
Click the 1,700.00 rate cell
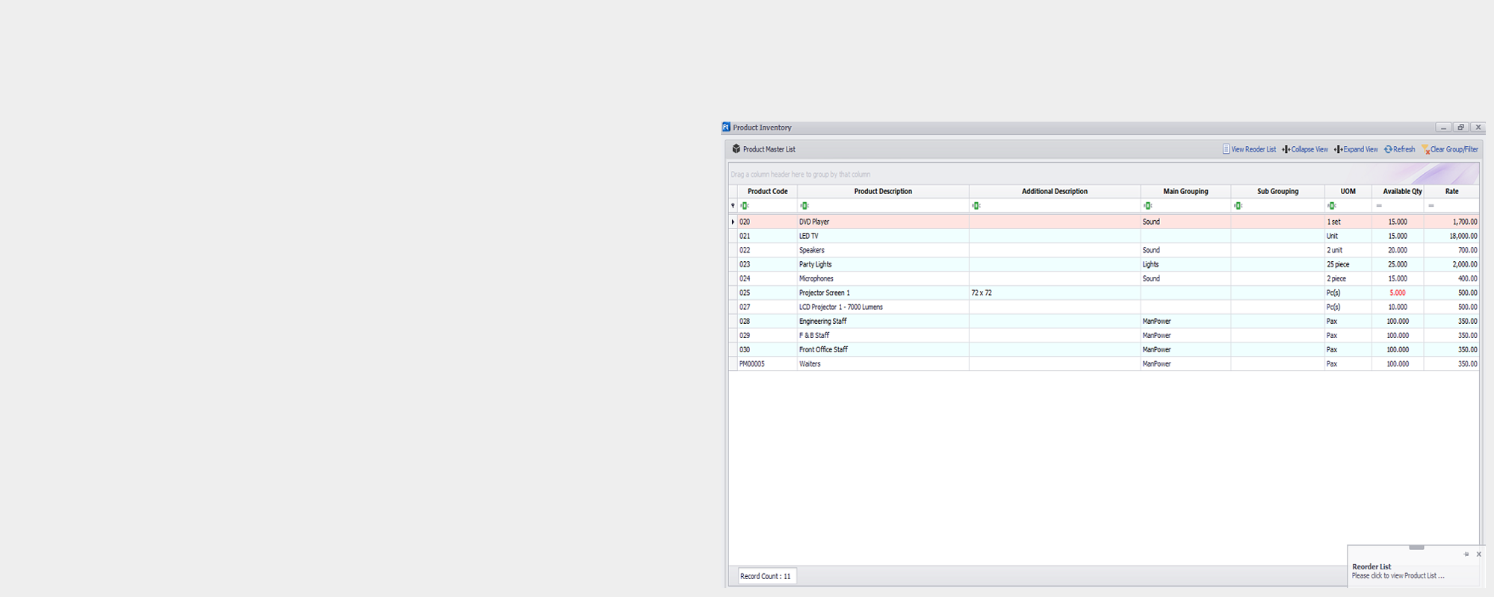(x=1451, y=222)
